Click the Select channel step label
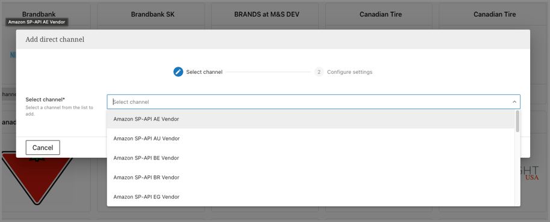Viewport: 550px width, 222px height. pos(204,72)
